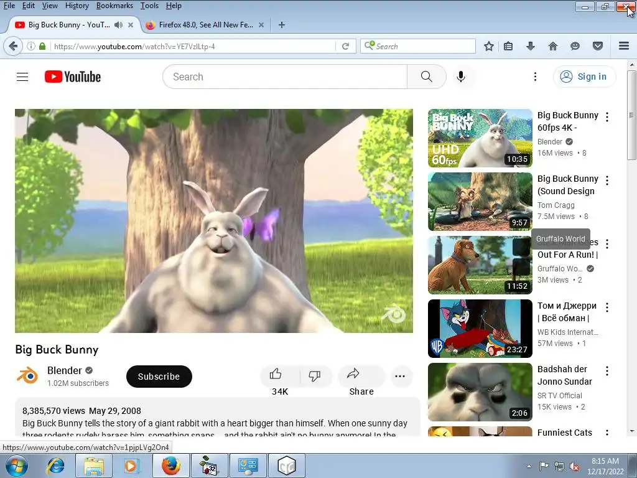Click the muted volume tray icon

tap(574, 466)
